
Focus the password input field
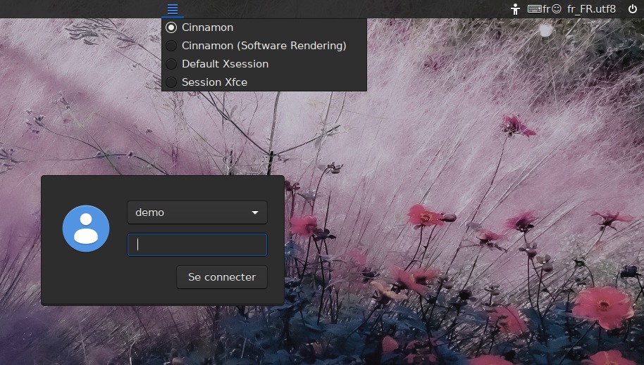197,245
